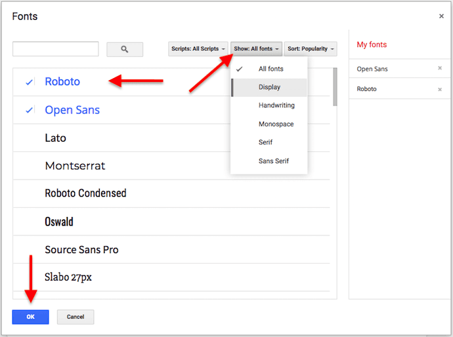This screenshot has width=453, height=337.
Task: Uncheck the Roboto font checkmark
Action: click(x=29, y=82)
